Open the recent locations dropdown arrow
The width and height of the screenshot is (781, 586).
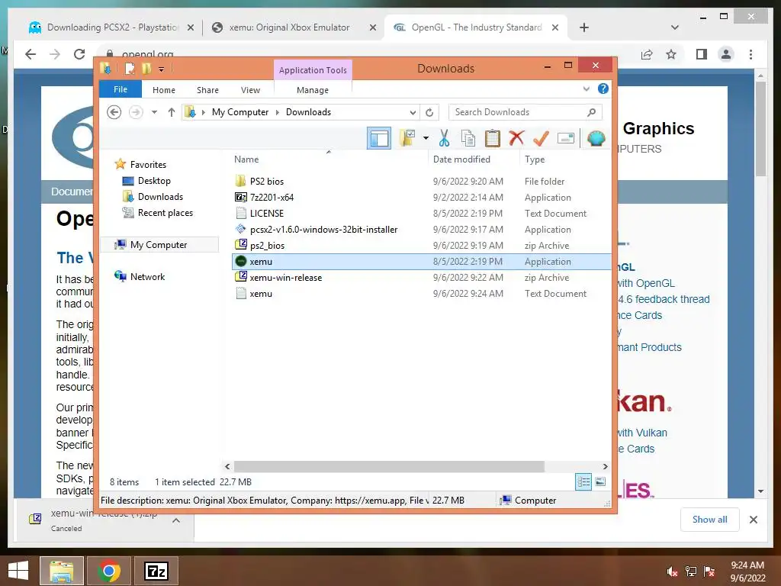pyautogui.click(x=154, y=112)
